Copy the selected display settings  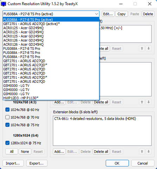pyautogui.click(x=122, y=14)
